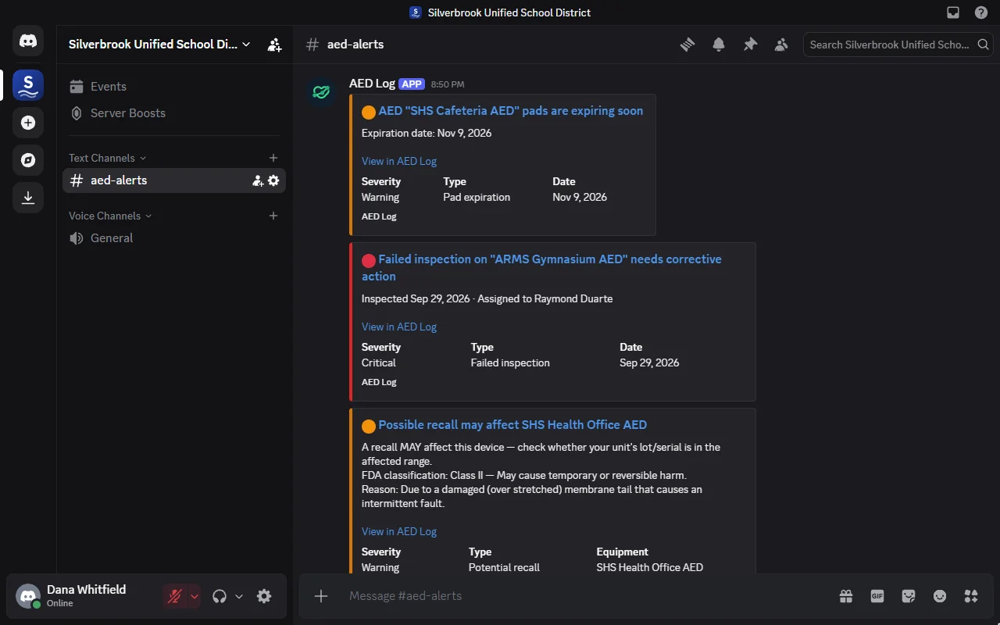Open aed-alerts channel settings gear
This screenshot has width=1000, height=625.
[x=273, y=180]
